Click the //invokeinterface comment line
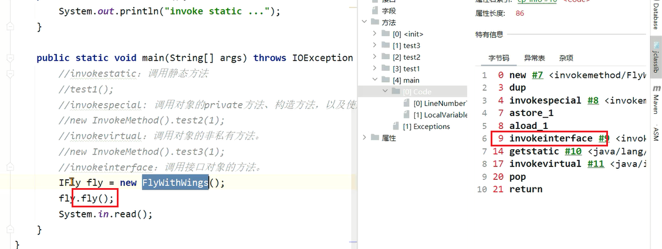Image resolution: width=662 pixels, height=249 pixels. pyautogui.click(x=161, y=167)
